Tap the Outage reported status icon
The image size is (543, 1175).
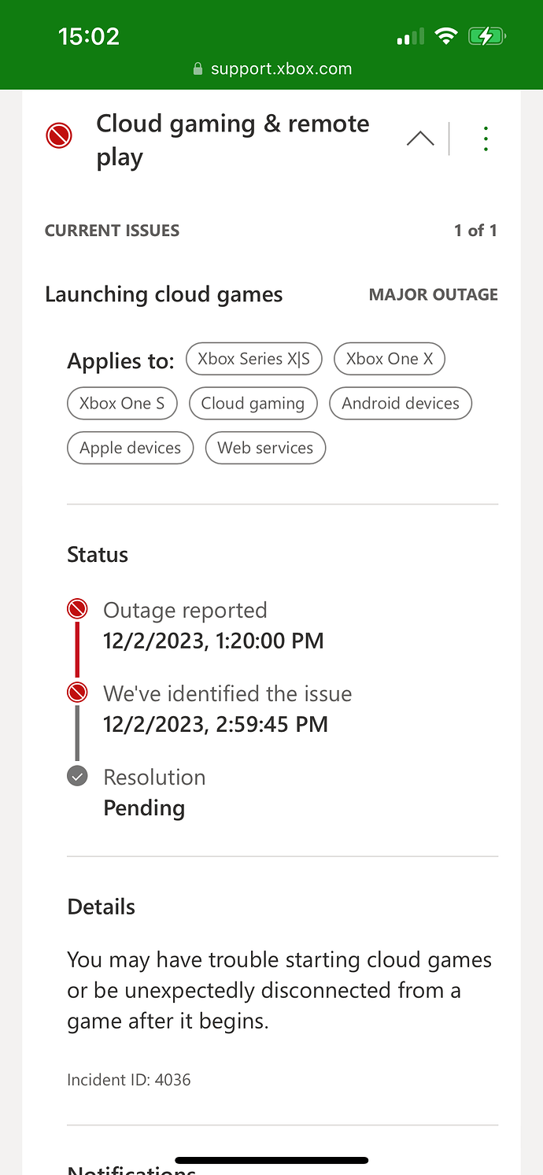[x=77, y=609]
